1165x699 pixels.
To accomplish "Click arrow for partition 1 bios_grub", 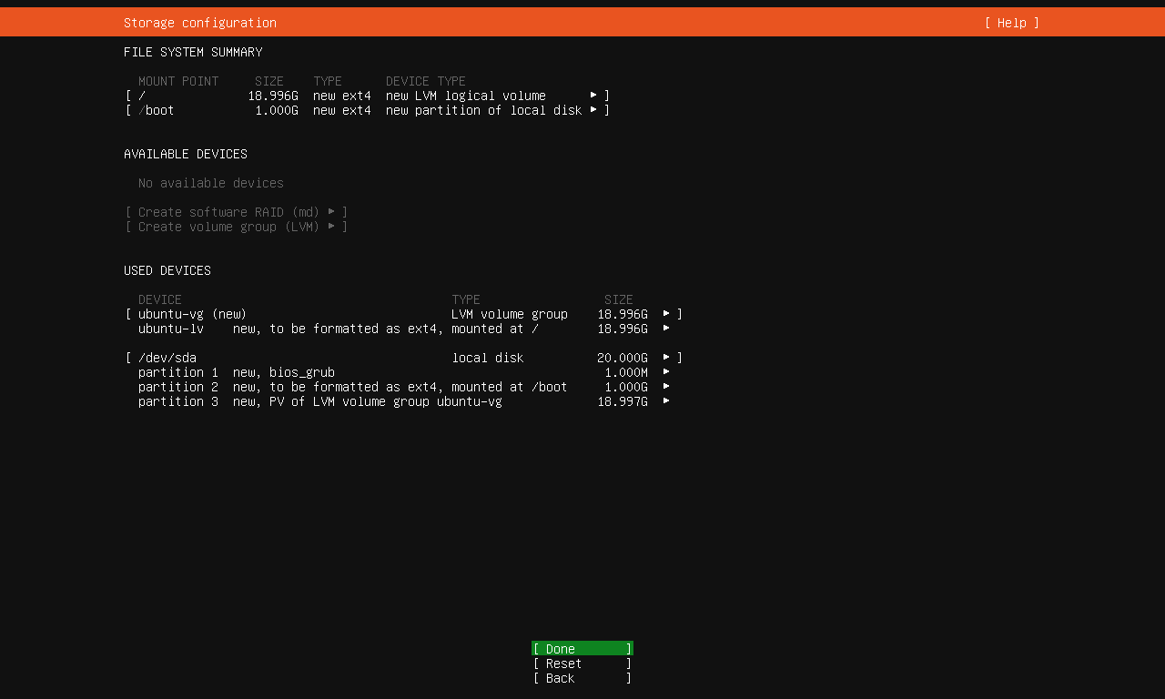I will point(666,371).
